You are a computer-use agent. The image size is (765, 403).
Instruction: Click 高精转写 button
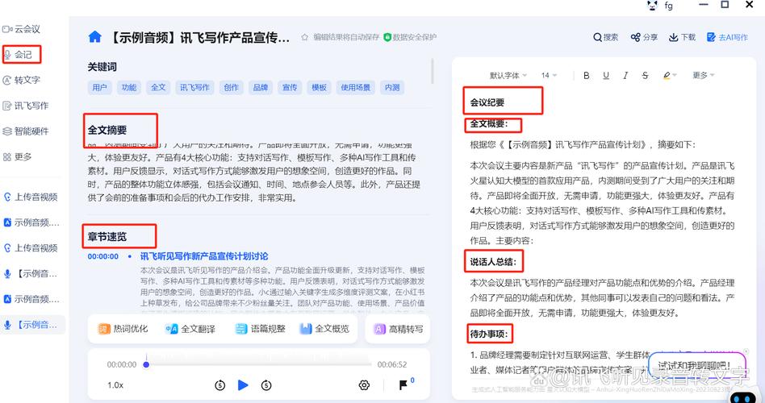pos(398,329)
